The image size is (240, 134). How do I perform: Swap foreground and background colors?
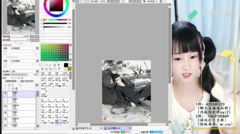[x=70, y=64]
